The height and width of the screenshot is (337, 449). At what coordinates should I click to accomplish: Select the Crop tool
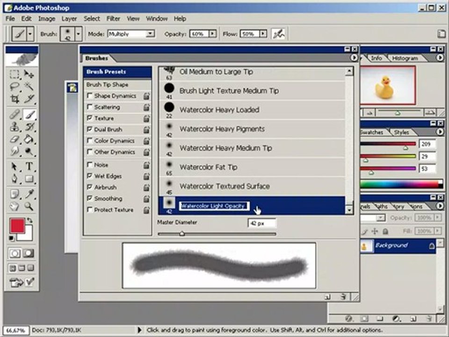coord(14,99)
